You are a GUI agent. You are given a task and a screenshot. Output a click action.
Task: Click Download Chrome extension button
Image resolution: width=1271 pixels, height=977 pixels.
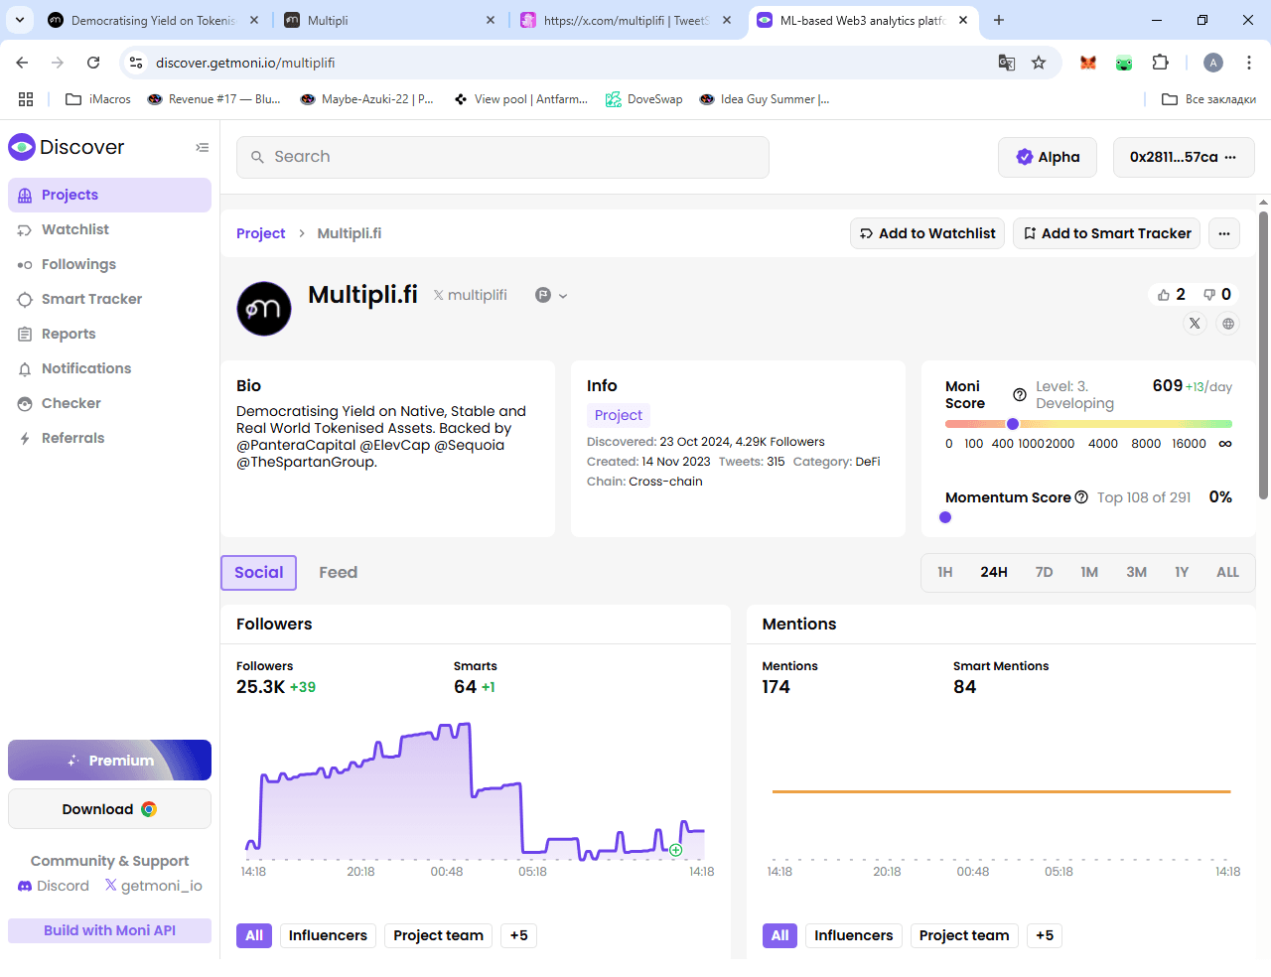(x=109, y=809)
